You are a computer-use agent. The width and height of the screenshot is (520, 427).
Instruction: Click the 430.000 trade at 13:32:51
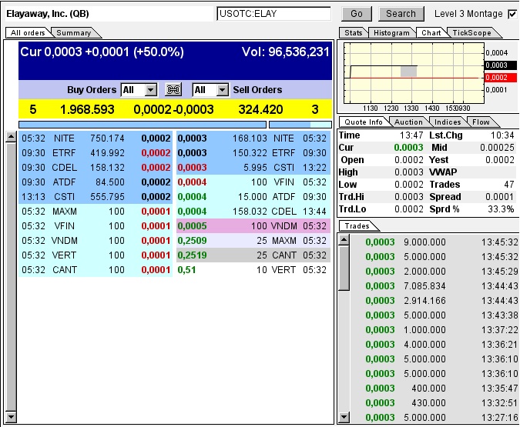[434, 402]
